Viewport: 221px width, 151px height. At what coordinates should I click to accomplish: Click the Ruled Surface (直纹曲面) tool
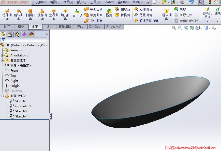click(93, 21)
